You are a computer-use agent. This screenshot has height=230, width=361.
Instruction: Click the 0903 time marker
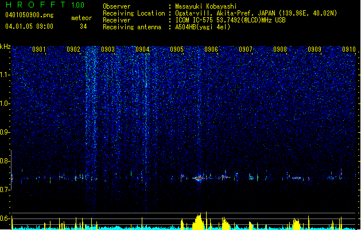click(108, 49)
